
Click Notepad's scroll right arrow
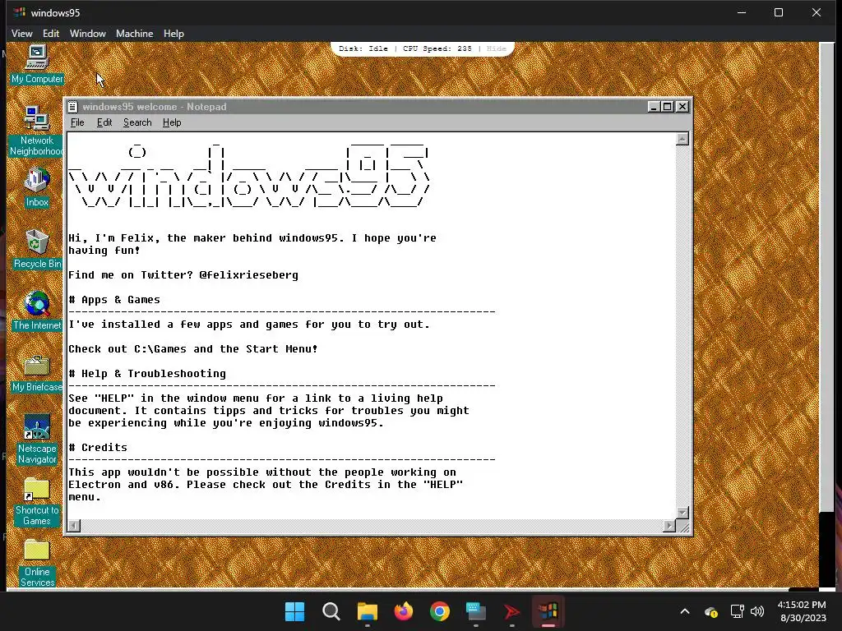coord(669,525)
